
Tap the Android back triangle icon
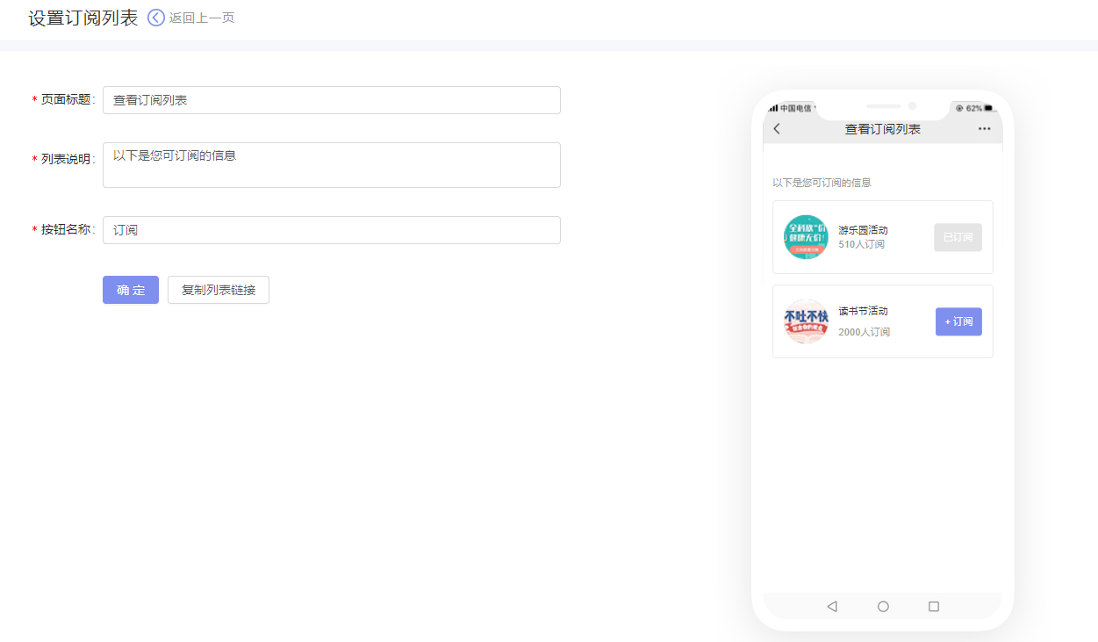click(832, 606)
